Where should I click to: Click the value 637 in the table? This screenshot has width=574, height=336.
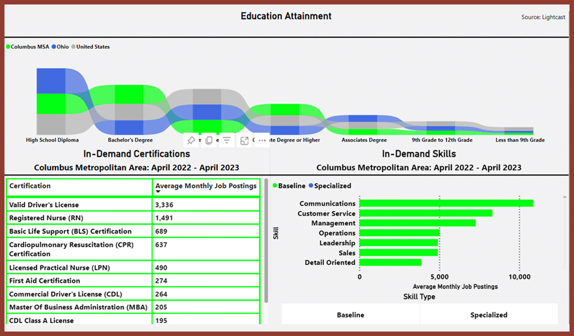(x=161, y=245)
